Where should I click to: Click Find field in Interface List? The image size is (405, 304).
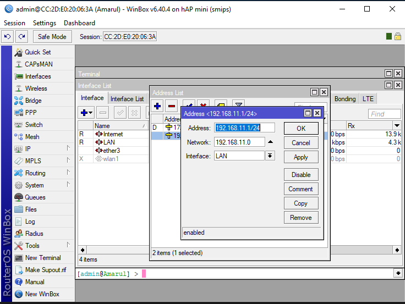pyautogui.click(x=384, y=114)
